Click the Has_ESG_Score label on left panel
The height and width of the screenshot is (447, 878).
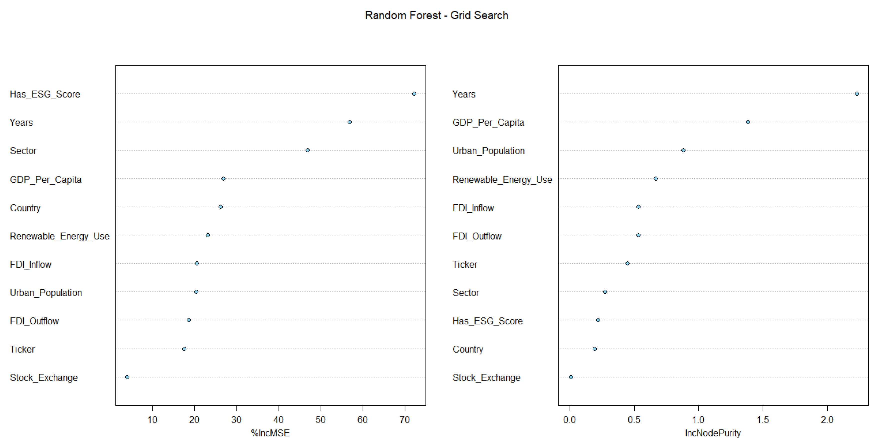(45, 95)
